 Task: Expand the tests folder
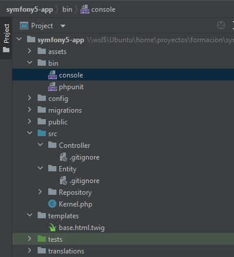[29, 239]
